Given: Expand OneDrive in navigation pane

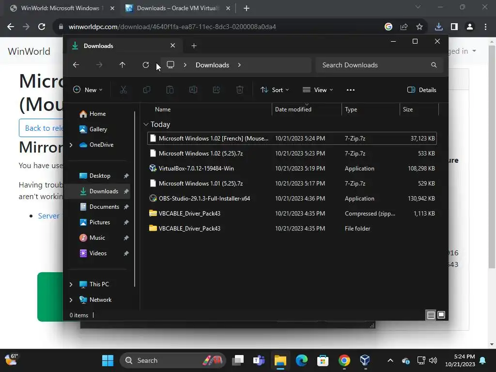Looking at the screenshot, I should click(x=71, y=145).
